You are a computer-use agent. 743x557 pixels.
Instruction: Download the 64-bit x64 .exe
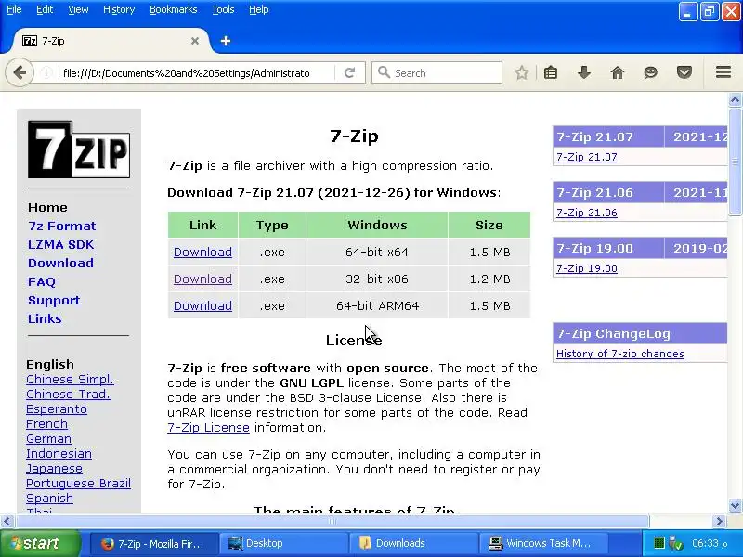(x=202, y=252)
